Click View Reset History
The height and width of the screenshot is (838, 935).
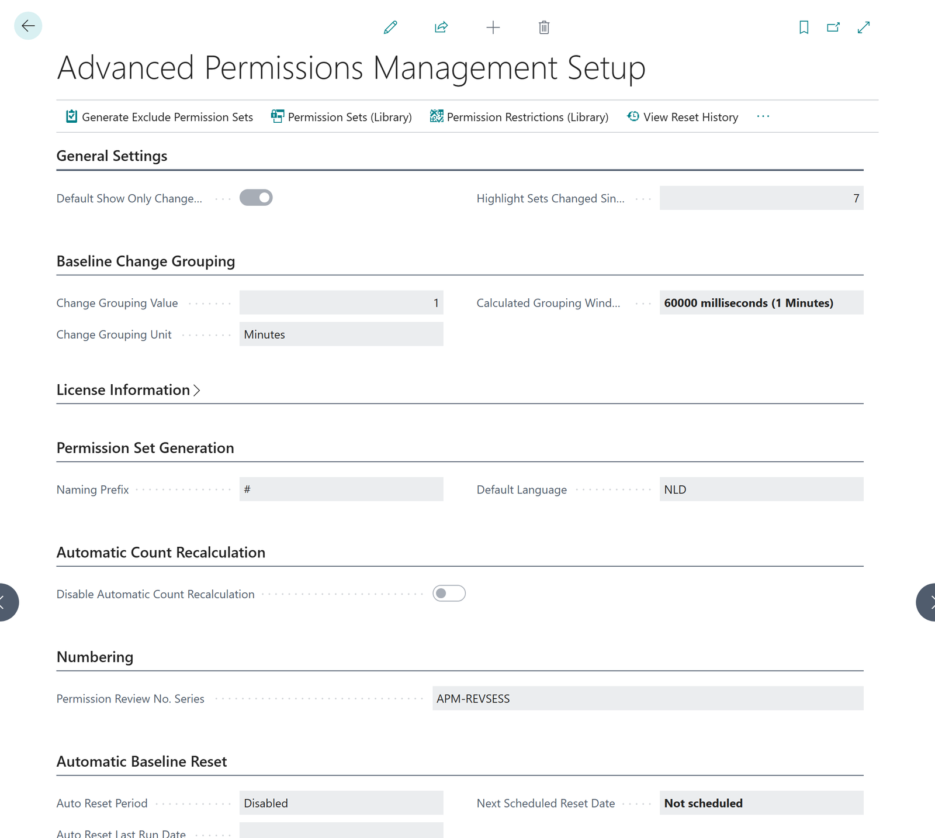click(x=683, y=117)
